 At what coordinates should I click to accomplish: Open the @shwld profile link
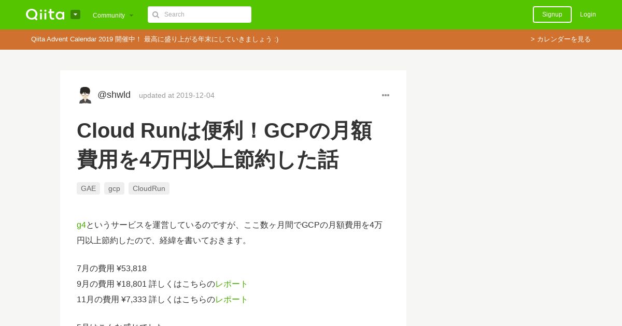tap(114, 95)
